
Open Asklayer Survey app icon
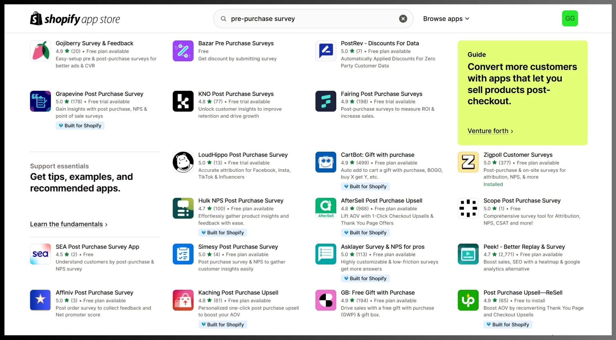pos(326,254)
